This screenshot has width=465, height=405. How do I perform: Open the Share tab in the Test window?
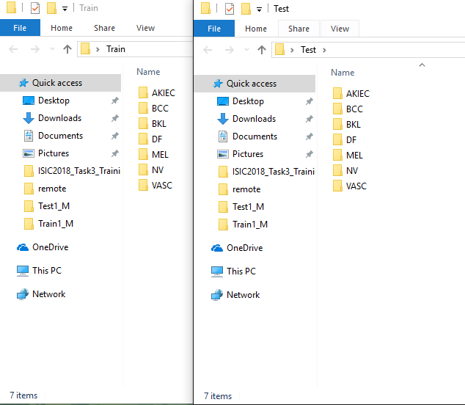tap(299, 29)
